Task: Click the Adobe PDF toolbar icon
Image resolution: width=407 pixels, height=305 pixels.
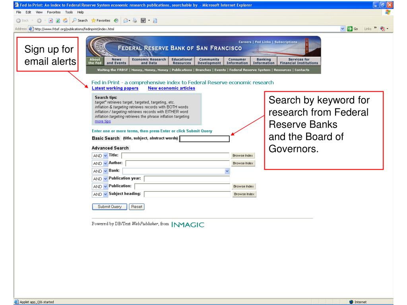Action: click(383, 29)
